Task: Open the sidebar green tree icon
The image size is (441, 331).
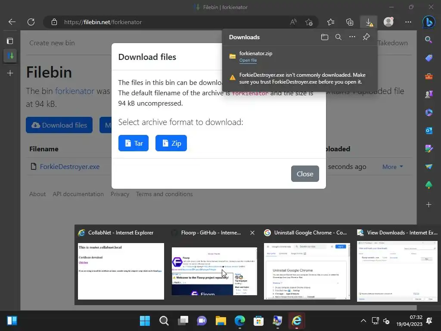Action: pos(429,184)
